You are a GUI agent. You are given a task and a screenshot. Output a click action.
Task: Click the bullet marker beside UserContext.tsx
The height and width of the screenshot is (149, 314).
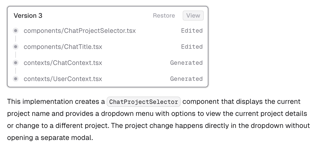point(16,79)
